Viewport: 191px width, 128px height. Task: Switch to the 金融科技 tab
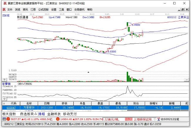[x=54, y=114]
